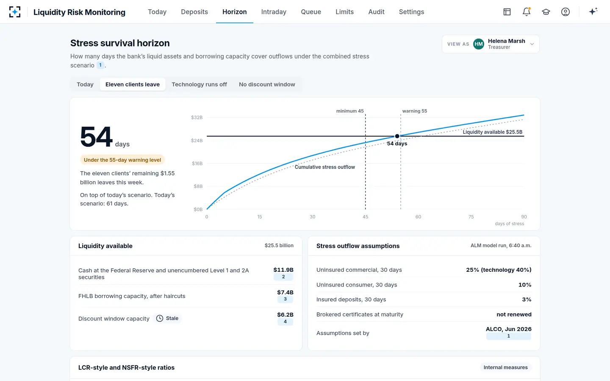Click the 54 days marker dot on chart
Image resolution: width=610 pixels, height=381 pixels.
click(397, 136)
